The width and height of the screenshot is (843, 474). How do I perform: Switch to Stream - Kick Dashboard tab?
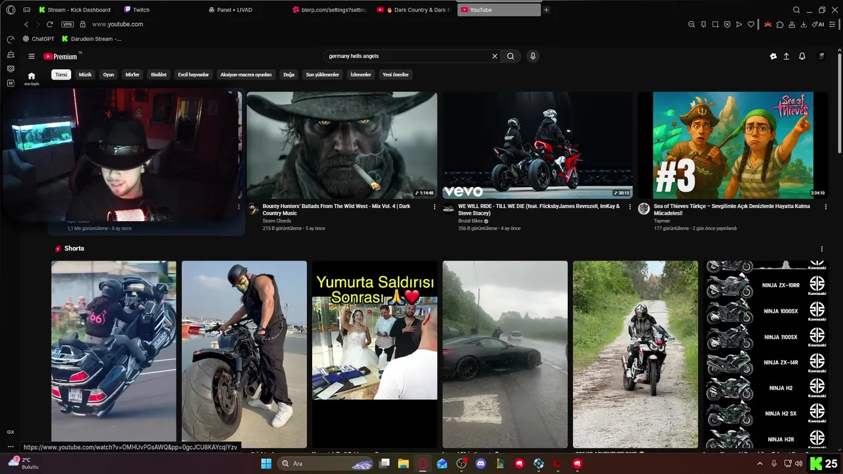click(74, 10)
